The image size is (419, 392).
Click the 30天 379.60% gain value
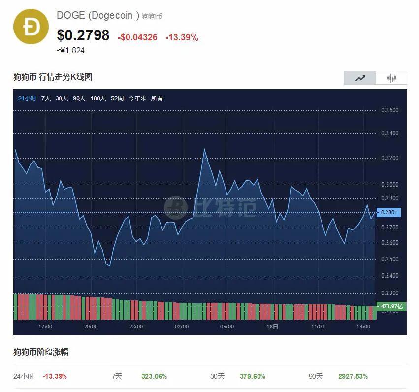(x=253, y=376)
